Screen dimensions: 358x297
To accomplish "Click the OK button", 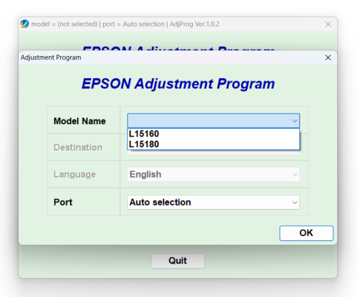I will pyautogui.click(x=306, y=233).
